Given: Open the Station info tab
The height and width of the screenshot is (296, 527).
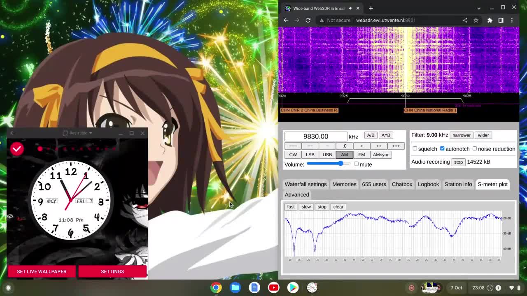Looking at the screenshot, I should (x=458, y=184).
